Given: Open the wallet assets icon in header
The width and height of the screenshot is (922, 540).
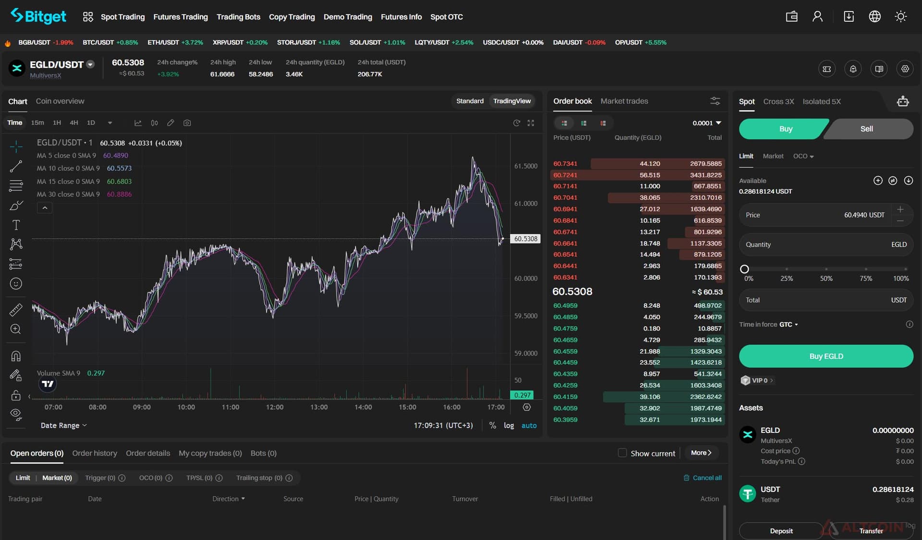Looking at the screenshot, I should click(792, 16).
